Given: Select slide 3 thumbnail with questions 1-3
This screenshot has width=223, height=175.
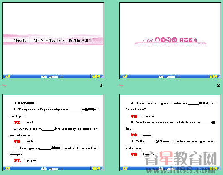Looking at the screenshot, I should click(x=53, y=133).
